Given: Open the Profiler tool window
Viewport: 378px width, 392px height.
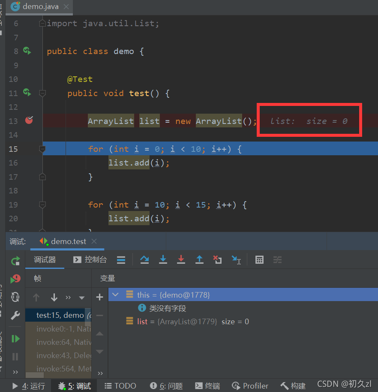Looking at the screenshot, I should click(250, 386).
